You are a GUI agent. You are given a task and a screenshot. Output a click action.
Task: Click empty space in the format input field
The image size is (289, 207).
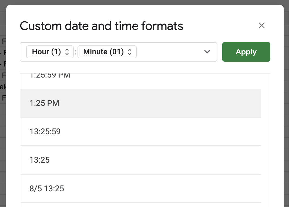[x=170, y=52]
